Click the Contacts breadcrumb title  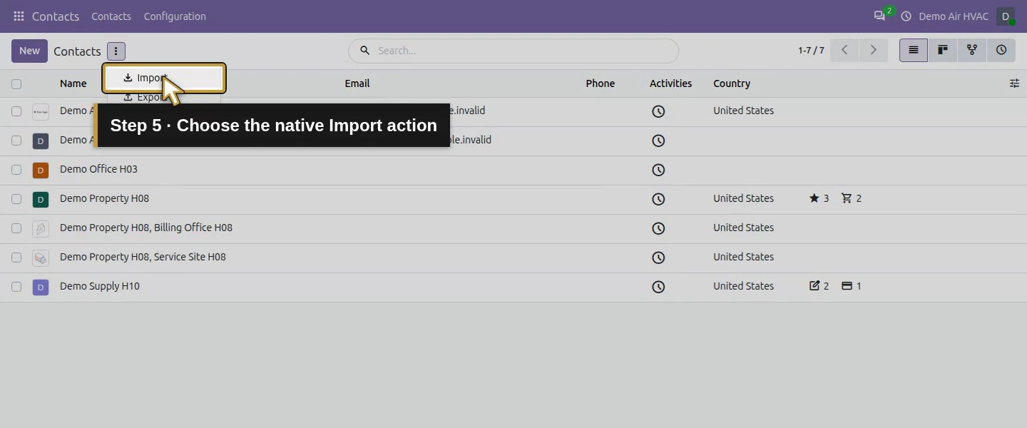pyautogui.click(x=77, y=51)
